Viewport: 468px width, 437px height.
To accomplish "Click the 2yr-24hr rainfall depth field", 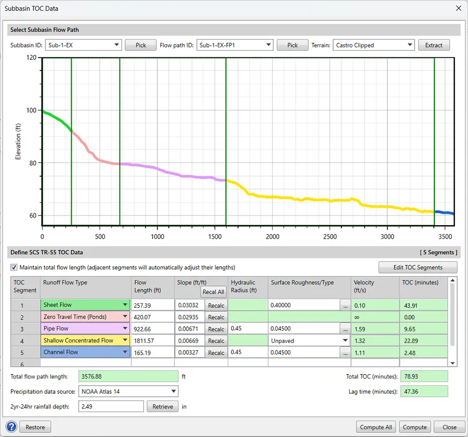I will [x=111, y=407].
